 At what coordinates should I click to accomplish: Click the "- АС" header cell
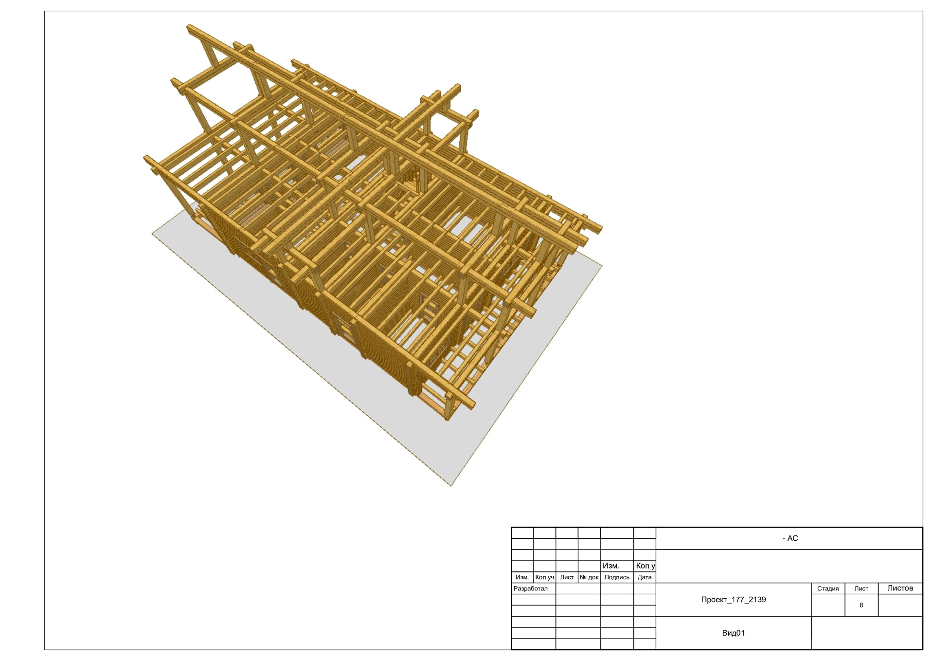790,538
